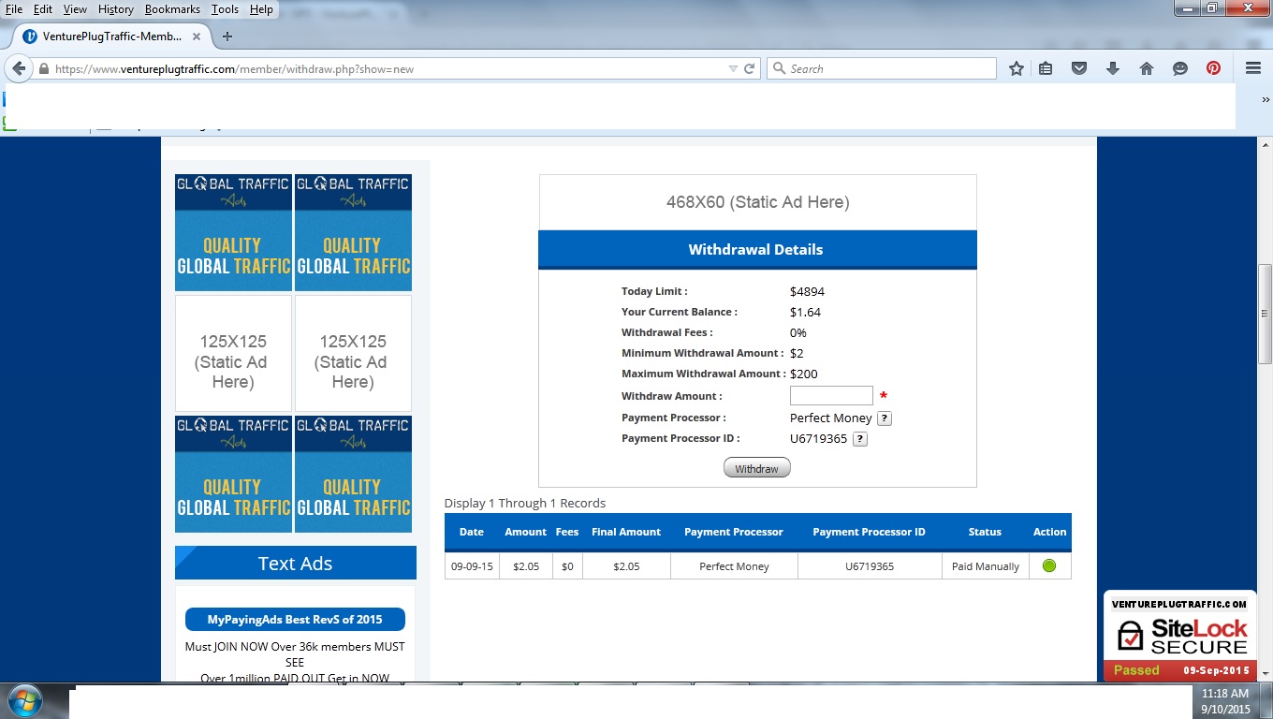Screen dimensions: 1273x719
Task: Open the Firefox hamburger menu
Action: click(1253, 68)
